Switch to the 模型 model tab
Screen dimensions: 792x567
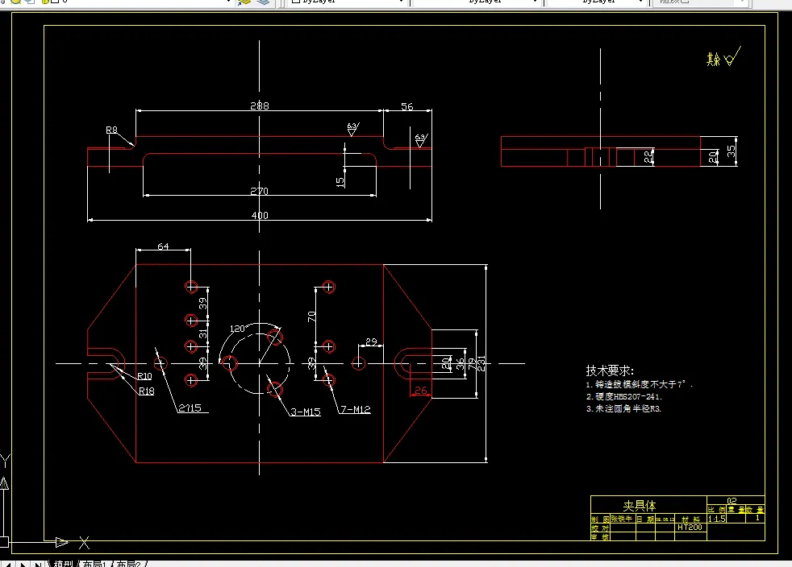pyautogui.click(x=64, y=564)
